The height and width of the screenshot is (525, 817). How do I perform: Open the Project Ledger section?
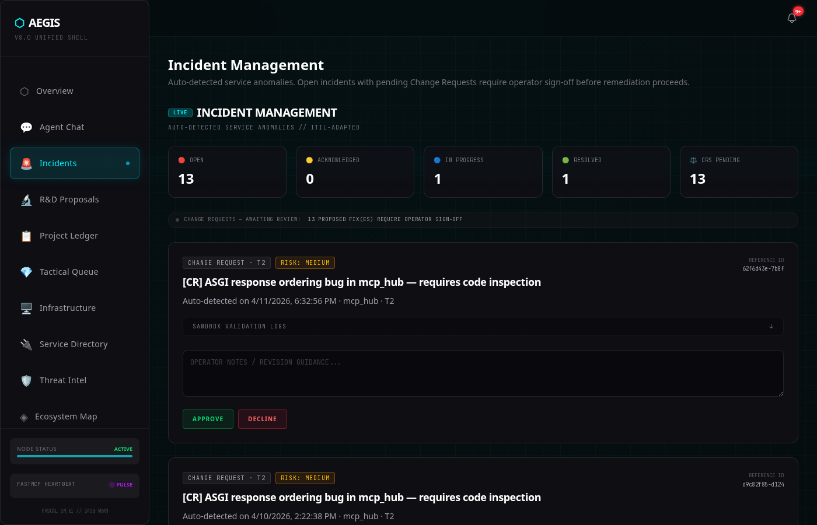tap(75, 236)
